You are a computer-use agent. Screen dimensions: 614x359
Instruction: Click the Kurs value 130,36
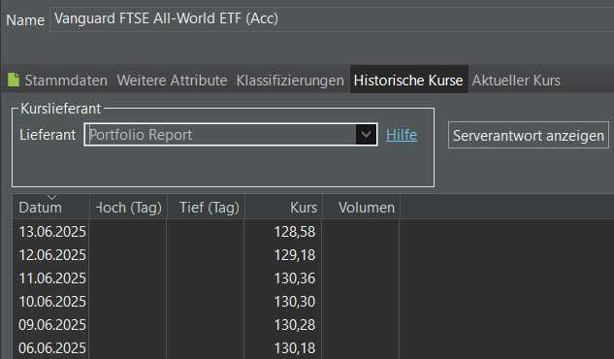[295, 278]
